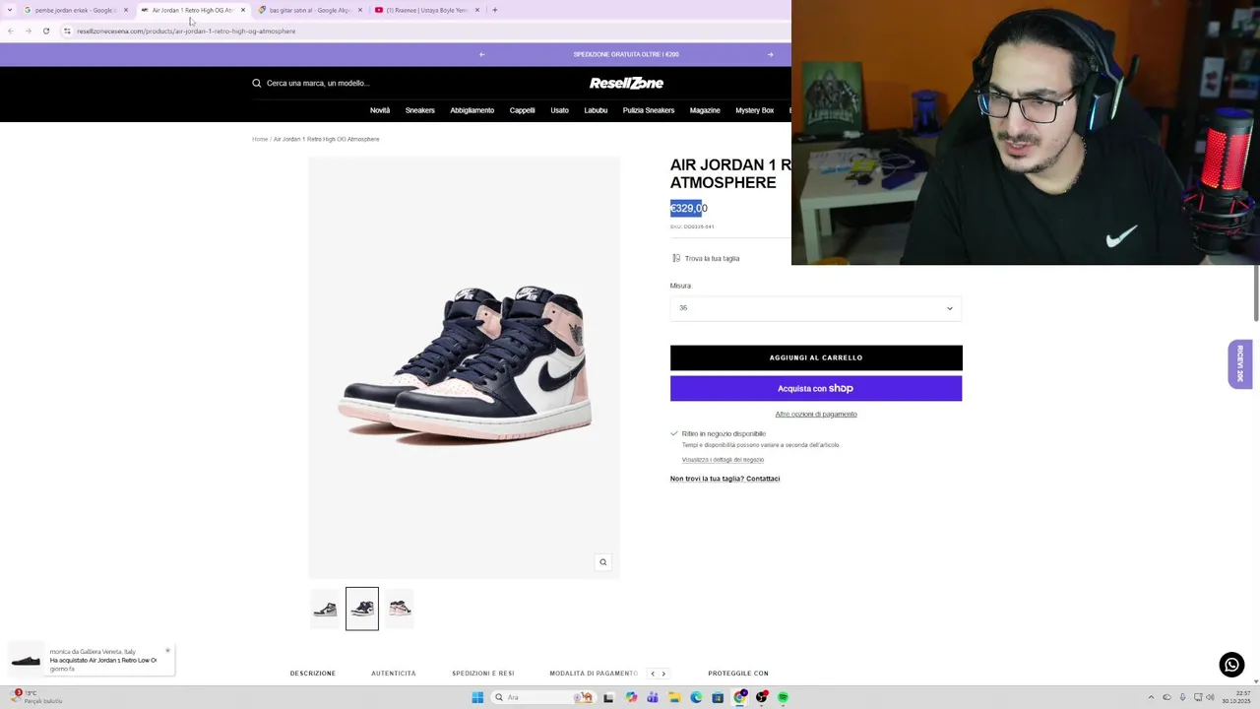Click the Chrome icon on the taskbar
Screen dimensions: 1260x709
(x=740, y=697)
